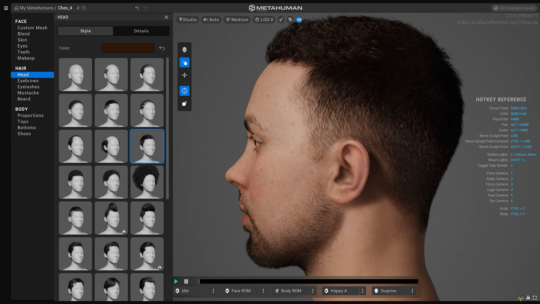Screen dimensions: 540x304
Task: Close the Head panel with the X button
Action: tap(166, 17)
